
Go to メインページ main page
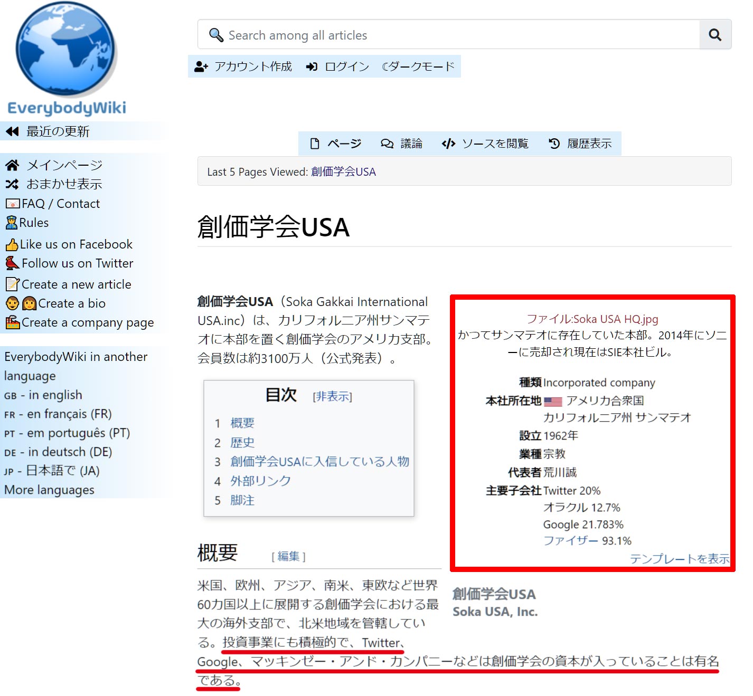[x=64, y=165]
